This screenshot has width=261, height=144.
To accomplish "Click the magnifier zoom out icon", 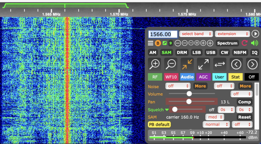I will click(171, 64).
